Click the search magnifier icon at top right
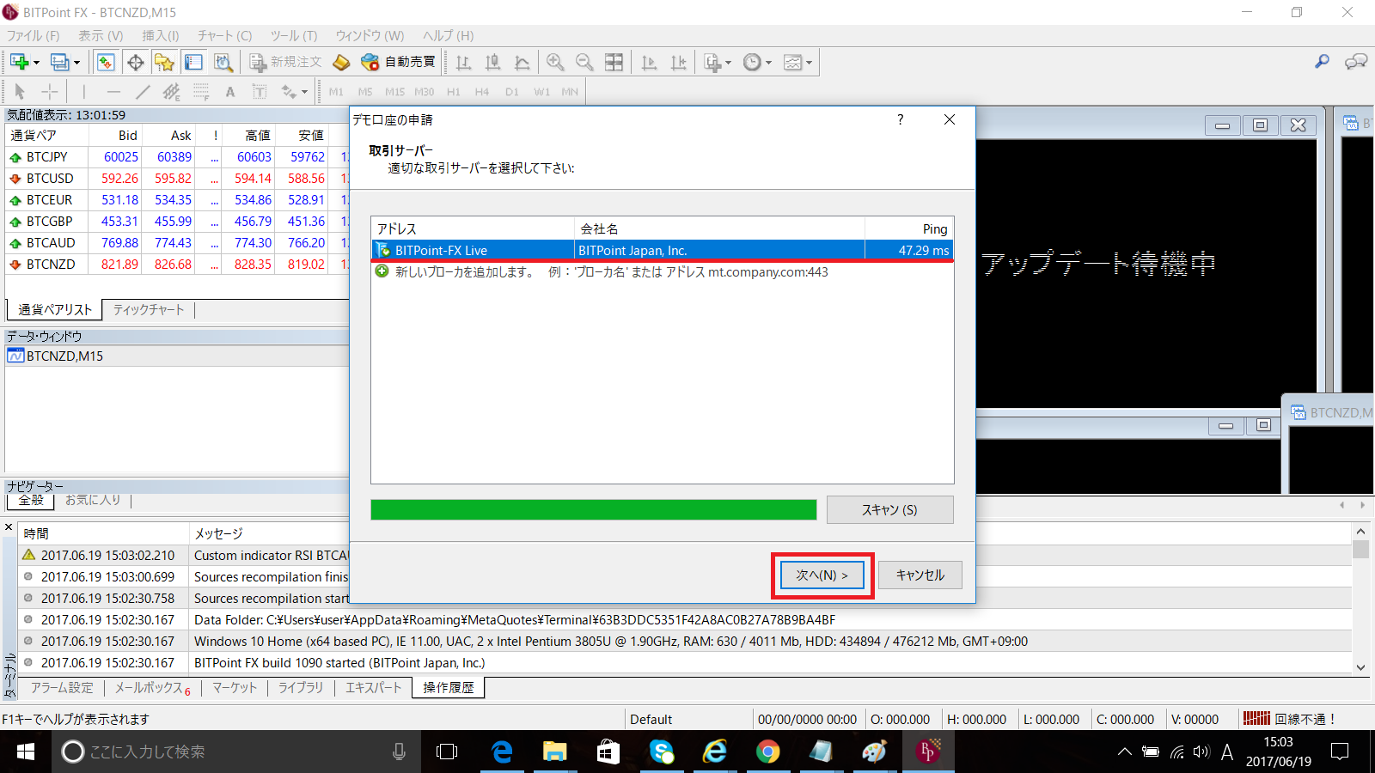Image resolution: width=1375 pixels, height=773 pixels. pos(1322,62)
